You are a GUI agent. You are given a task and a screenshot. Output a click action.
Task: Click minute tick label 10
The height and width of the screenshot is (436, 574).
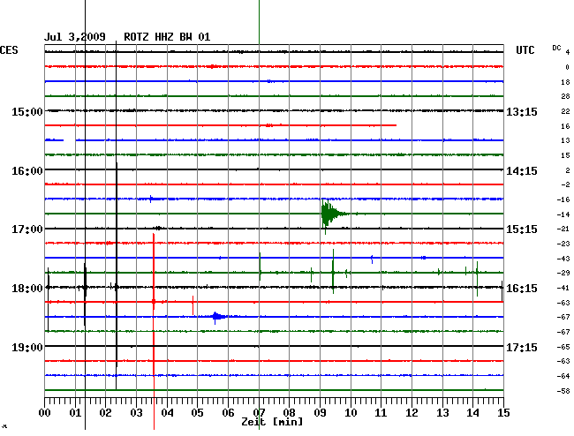pos(351,413)
